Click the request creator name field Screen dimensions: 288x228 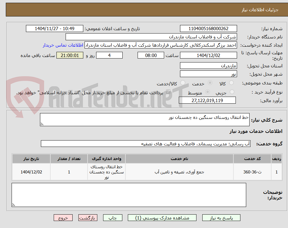[161, 45]
